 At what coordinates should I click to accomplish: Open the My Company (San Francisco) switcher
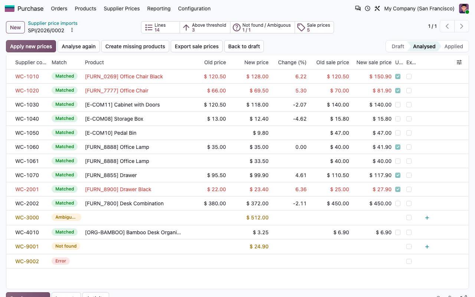[x=419, y=9]
